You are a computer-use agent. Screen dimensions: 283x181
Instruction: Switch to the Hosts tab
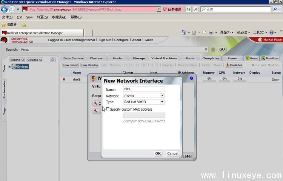pyautogui.click(x=117, y=58)
